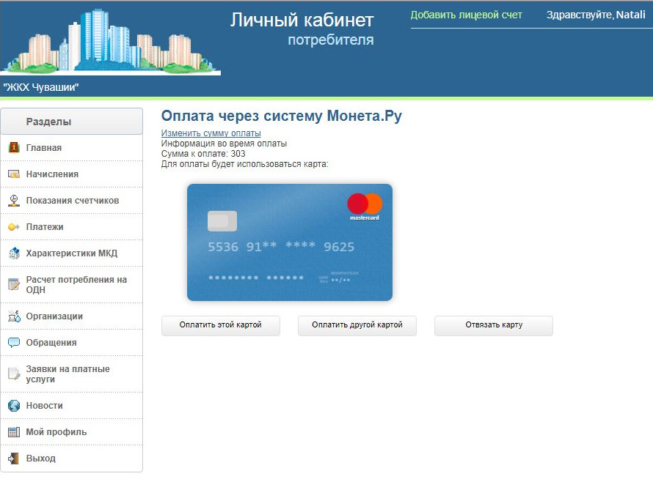Image resolution: width=653 pixels, height=479 pixels.
Task: Click the Характеристики МКД house icon
Action: pos(13,253)
